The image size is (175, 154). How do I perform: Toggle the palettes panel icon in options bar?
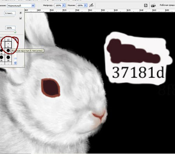[x=146, y=5]
